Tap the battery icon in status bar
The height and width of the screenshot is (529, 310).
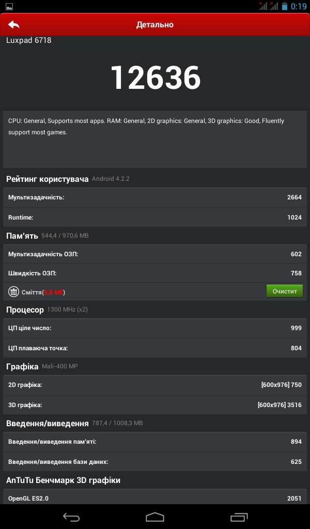[285, 6]
